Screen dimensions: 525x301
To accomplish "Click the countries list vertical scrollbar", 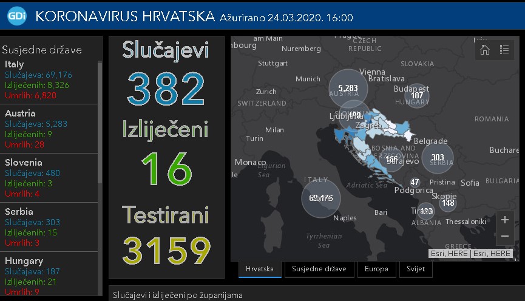I will pos(100,121).
